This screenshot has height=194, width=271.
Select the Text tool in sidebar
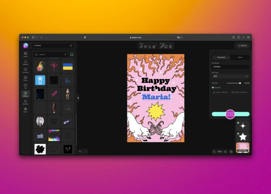25,86
